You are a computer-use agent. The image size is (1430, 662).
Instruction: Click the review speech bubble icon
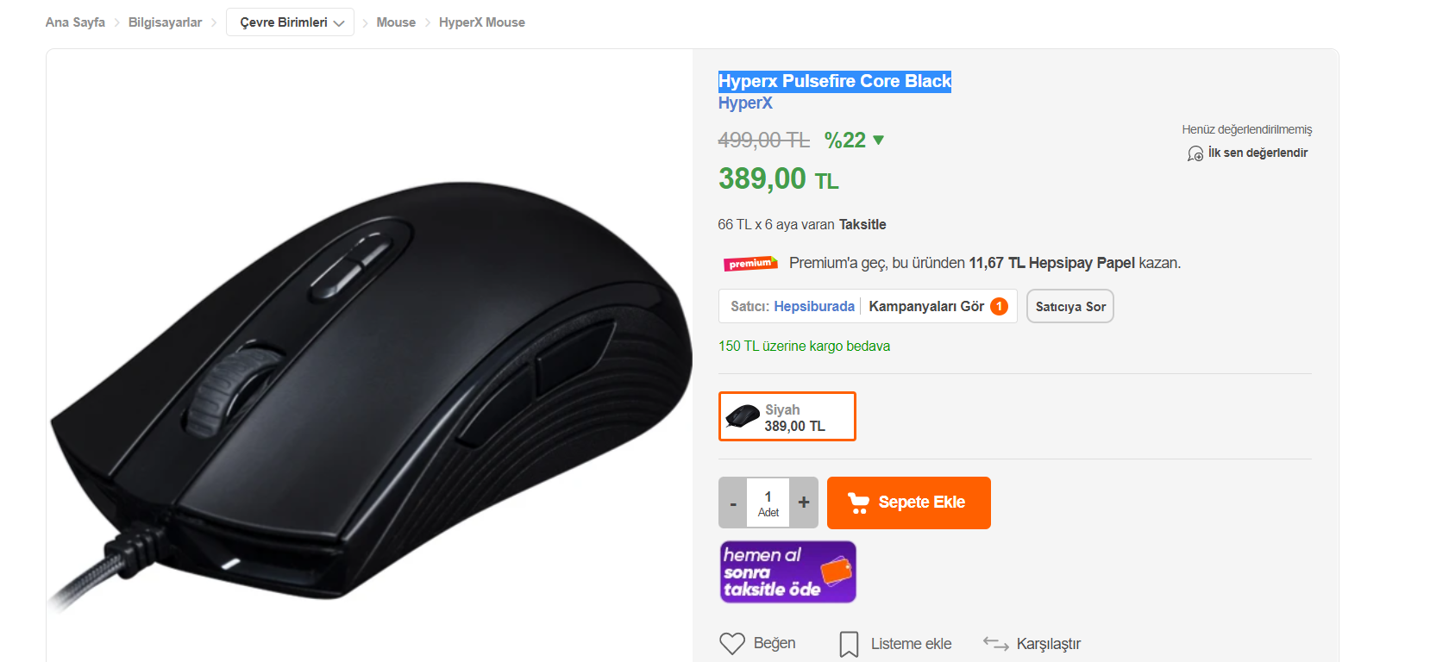tap(1195, 153)
